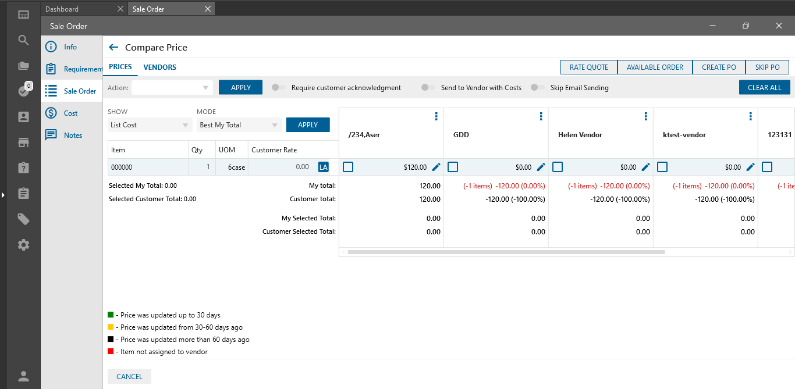Open the SHOW List Cost dropdown

point(150,125)
